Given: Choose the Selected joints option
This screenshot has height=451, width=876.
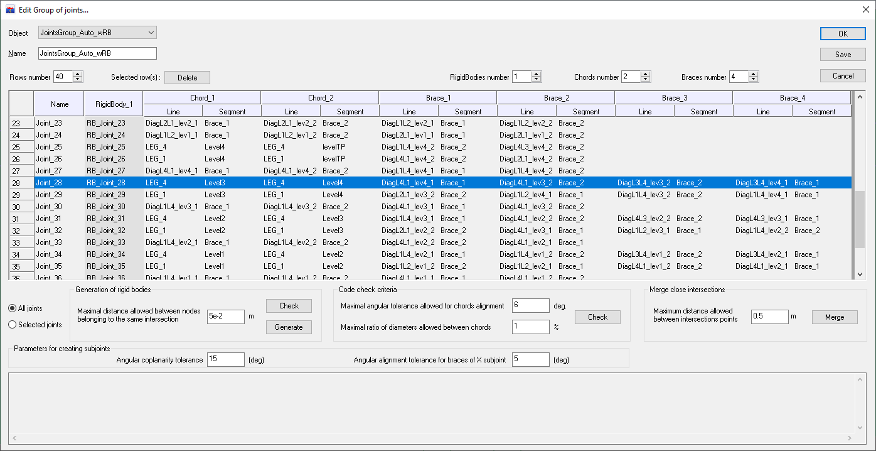Looking at the screenshot, I should tap(13, 325).
